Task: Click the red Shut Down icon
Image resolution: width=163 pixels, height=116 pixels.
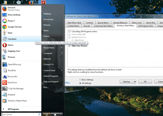Action: click(4, 83)
